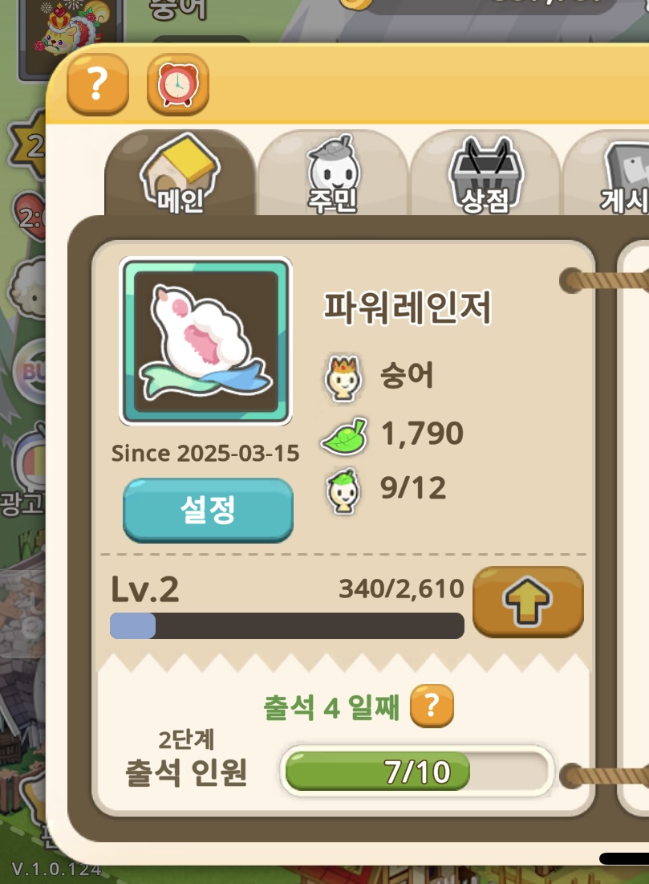Open the player avatar portrait in the corner
The image size is (649, 884).
coord(71,35)
